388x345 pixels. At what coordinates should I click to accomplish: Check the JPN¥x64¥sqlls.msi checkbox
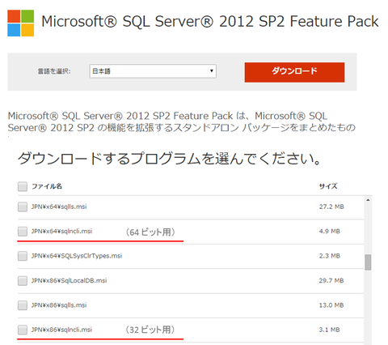tap(23, 207)
